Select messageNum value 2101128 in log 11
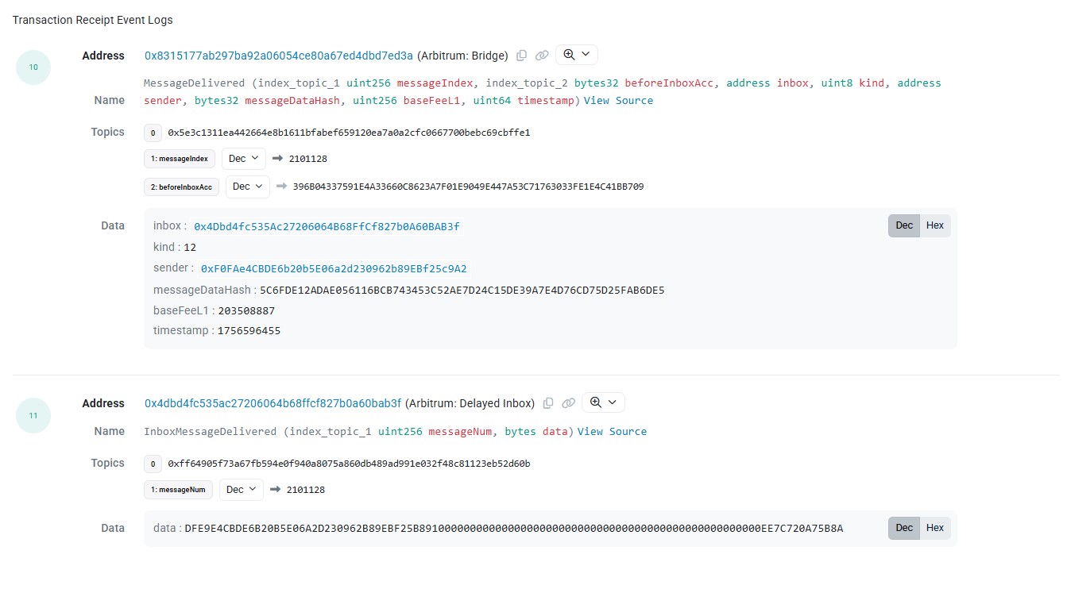Screen dimensions: 1071x589 coord(306,490)
